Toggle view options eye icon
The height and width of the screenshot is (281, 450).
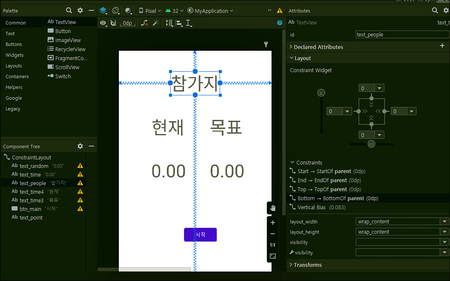pos(103,23)
